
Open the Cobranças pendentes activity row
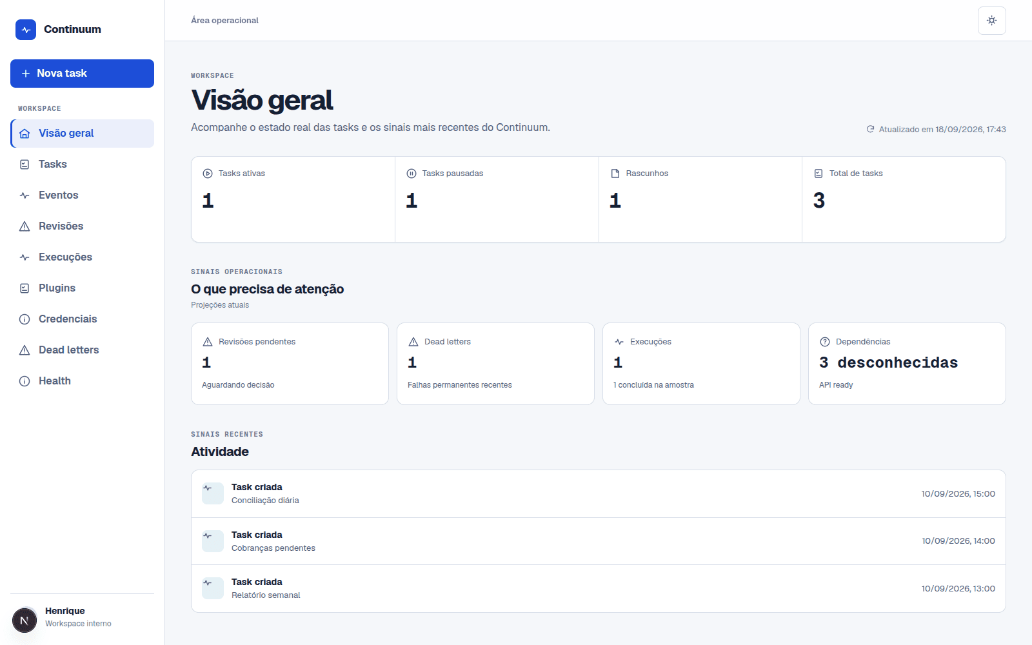[599, 541]
